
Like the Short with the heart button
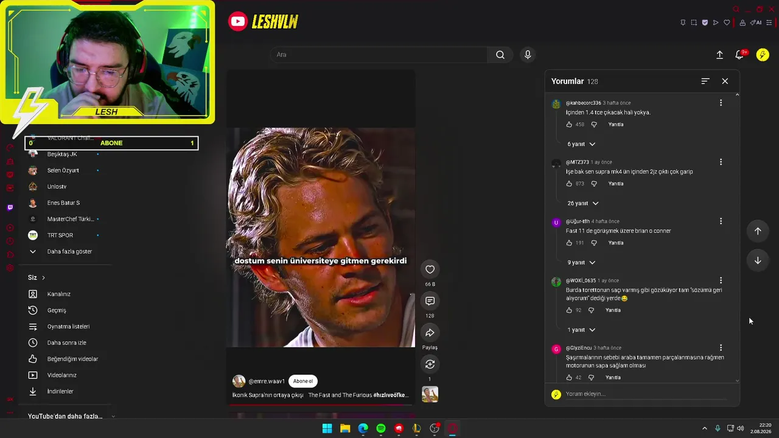[430, 269]
